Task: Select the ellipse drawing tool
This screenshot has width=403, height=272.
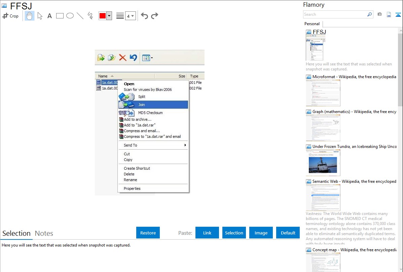Action: tap(70, 16)
